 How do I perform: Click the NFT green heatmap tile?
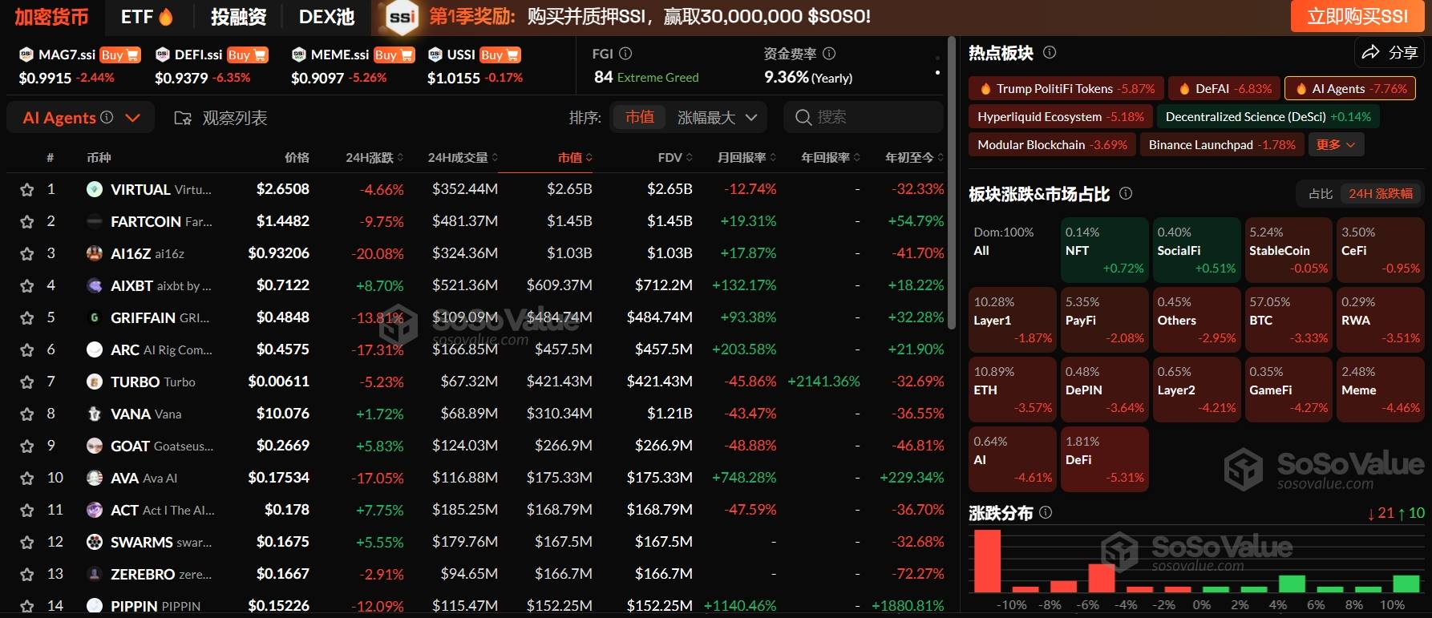pyautogui.click(x=1104, y=250)
